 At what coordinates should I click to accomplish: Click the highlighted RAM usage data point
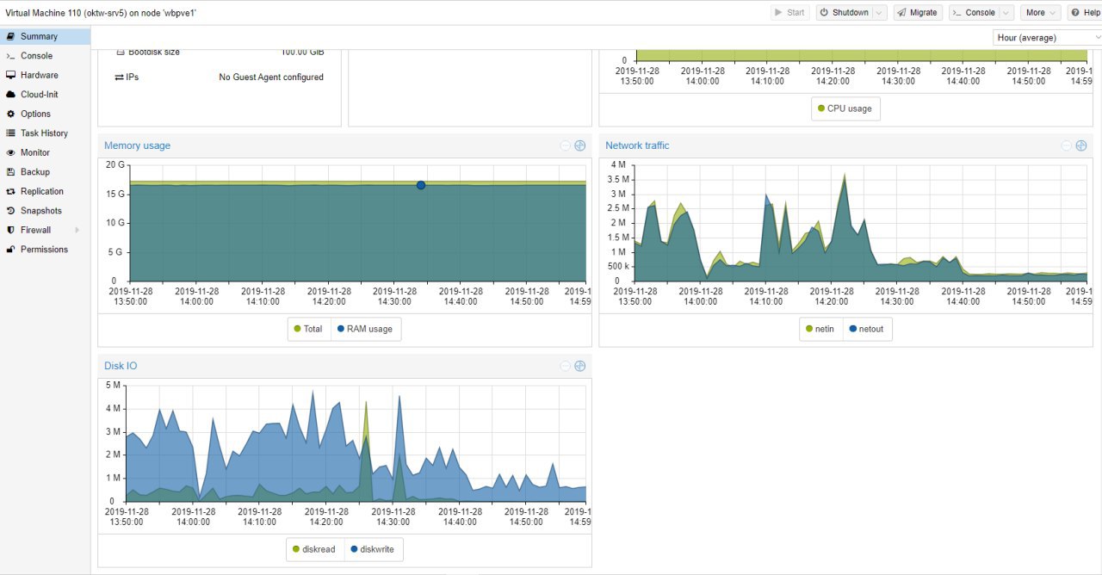pyautogui.click(x=421, y=185)
